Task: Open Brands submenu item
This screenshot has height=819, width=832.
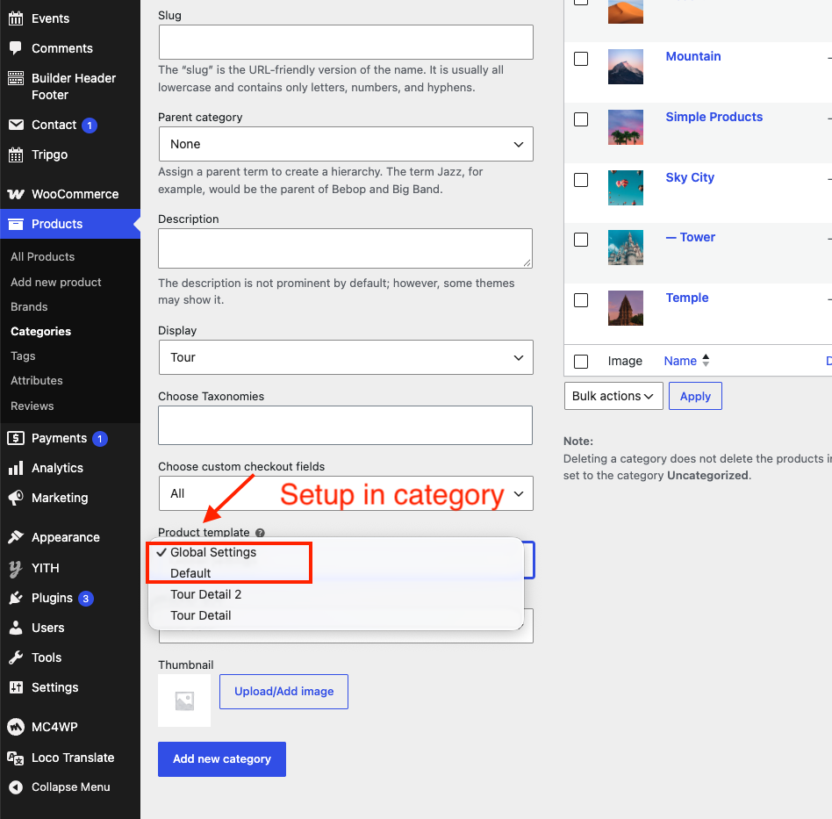Action: click(x=29, y=306)
